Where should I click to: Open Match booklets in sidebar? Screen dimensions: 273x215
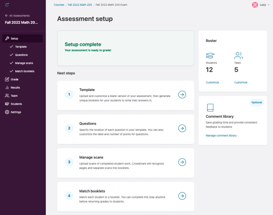(x=25, y=71)
